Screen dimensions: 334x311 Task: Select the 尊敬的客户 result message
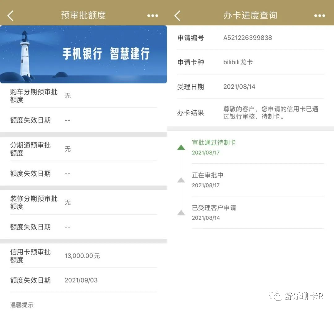point(271,113)
